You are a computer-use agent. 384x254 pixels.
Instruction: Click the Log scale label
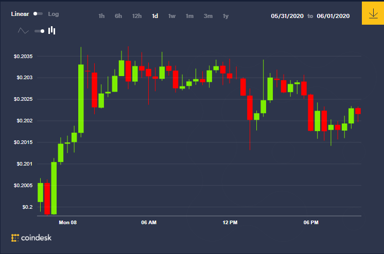(54, 14)
